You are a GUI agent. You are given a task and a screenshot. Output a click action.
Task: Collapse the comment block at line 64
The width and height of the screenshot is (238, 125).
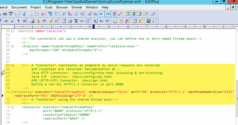coord(13,65)
